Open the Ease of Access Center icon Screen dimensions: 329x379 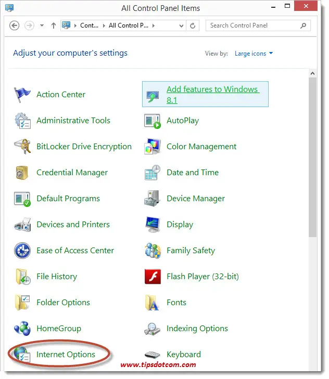pos(22,251)
